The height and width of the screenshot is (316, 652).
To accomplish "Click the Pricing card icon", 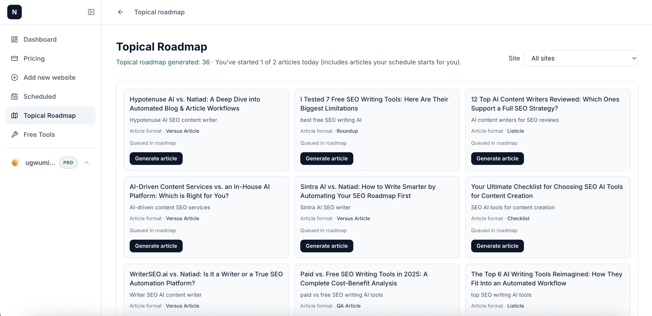I will pyautogui.click(x=15, y=58).
